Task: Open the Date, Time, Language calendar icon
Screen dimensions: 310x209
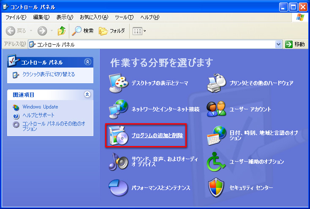Action: (x=216, y=136)
